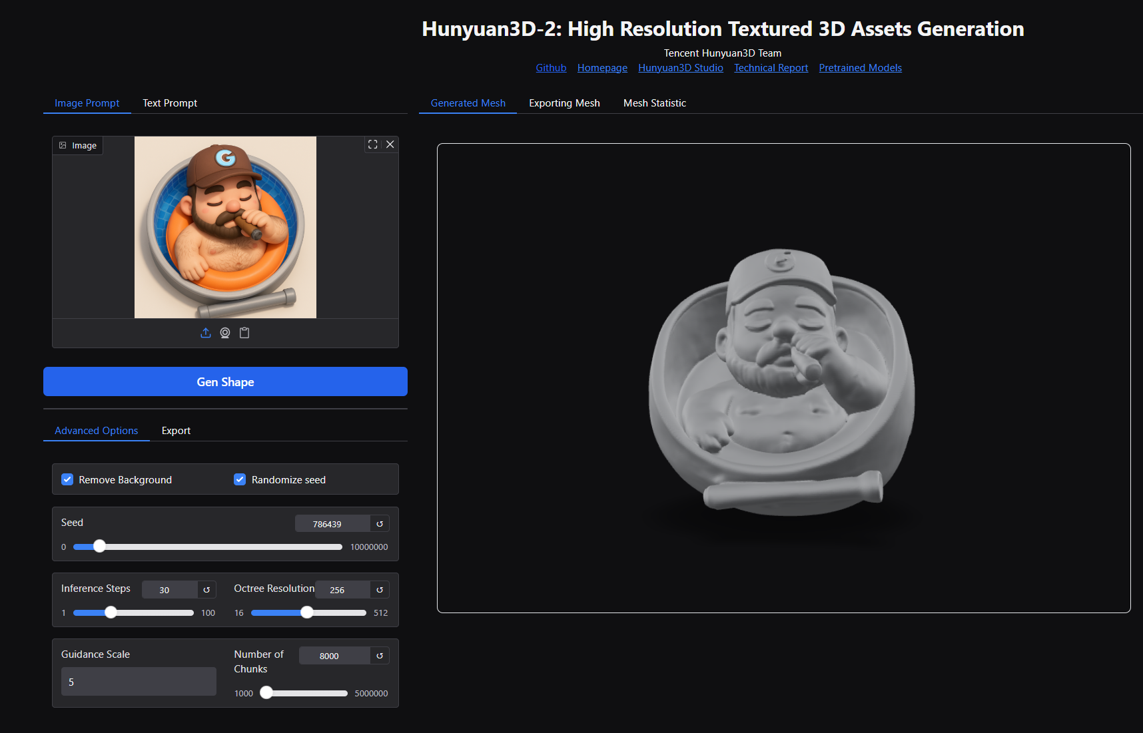Open the Technical Report link
1143x733 pixels.
click(771, 68)
